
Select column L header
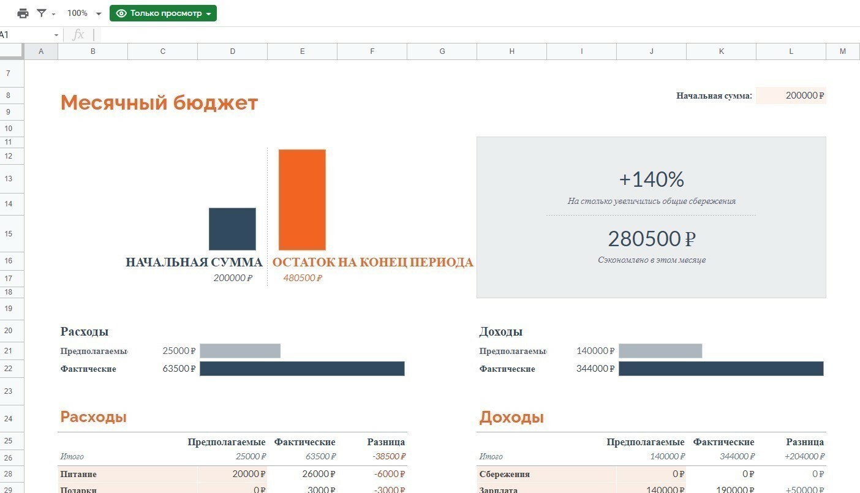(791, 51)
